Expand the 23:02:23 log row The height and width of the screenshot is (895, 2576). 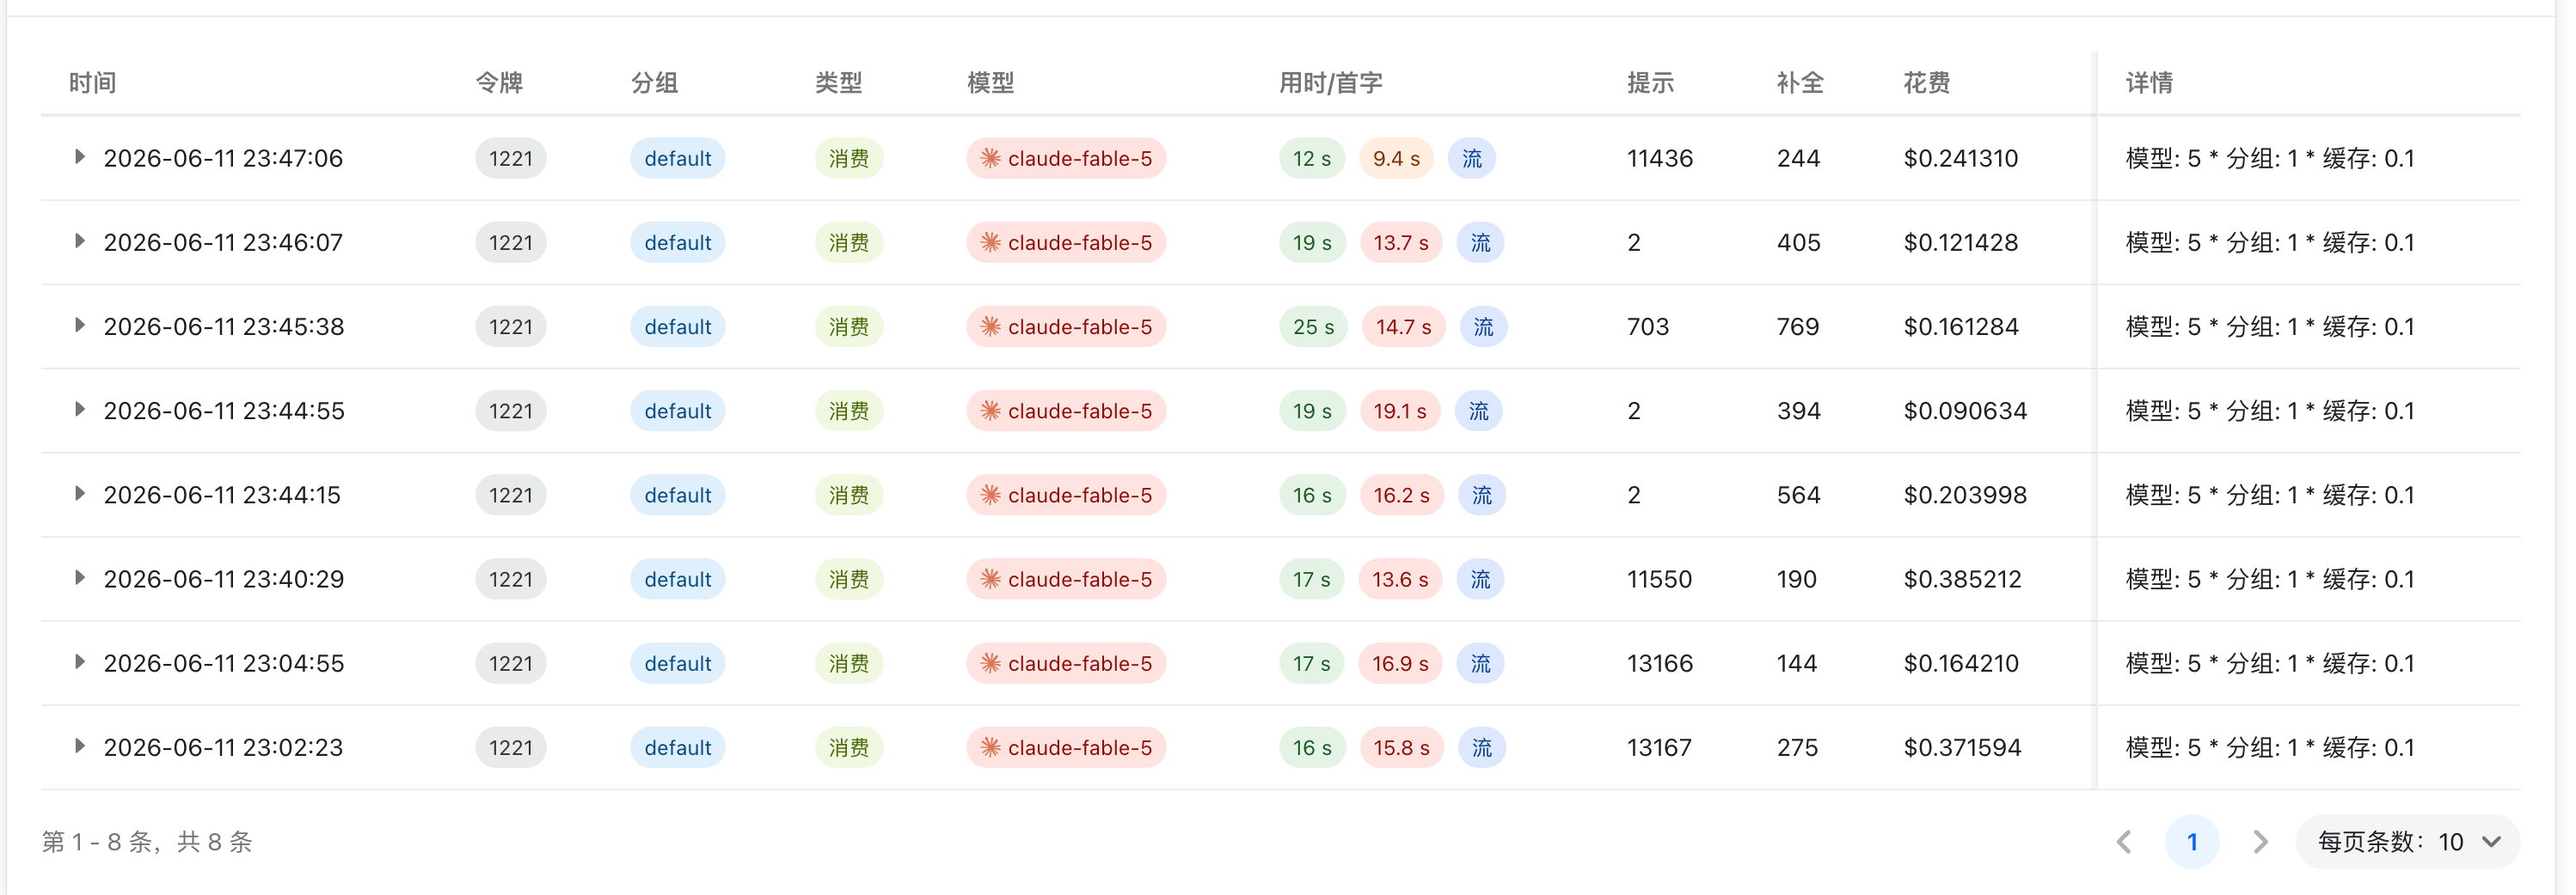79,746
